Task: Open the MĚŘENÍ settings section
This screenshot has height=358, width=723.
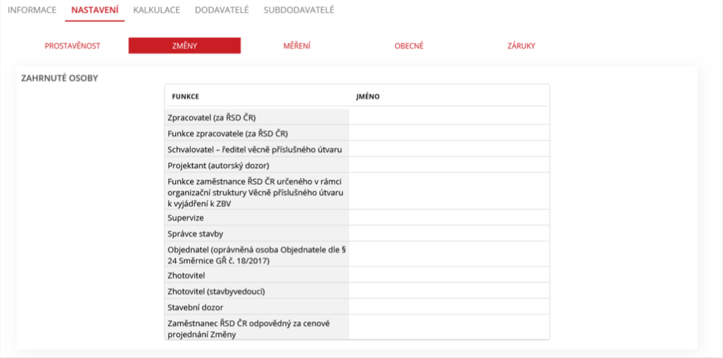Action: click(x=297, y=46)
